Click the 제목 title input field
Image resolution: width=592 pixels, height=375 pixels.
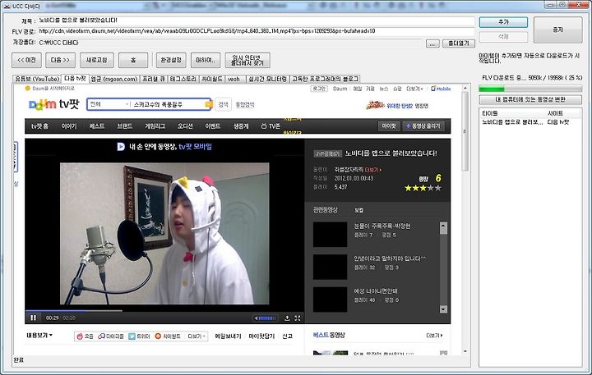point(256,21)
